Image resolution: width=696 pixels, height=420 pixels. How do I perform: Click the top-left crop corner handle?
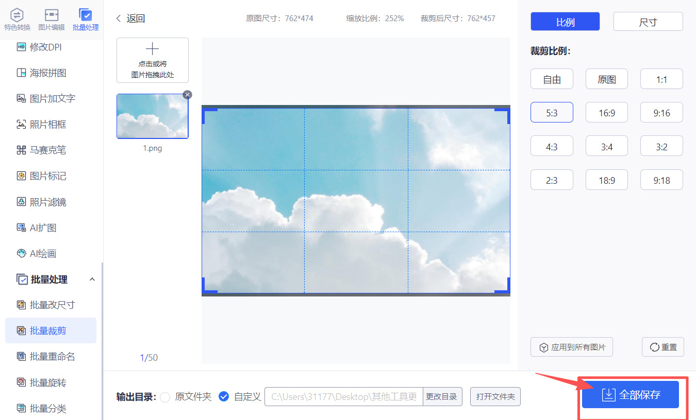(x=209, y=116)
